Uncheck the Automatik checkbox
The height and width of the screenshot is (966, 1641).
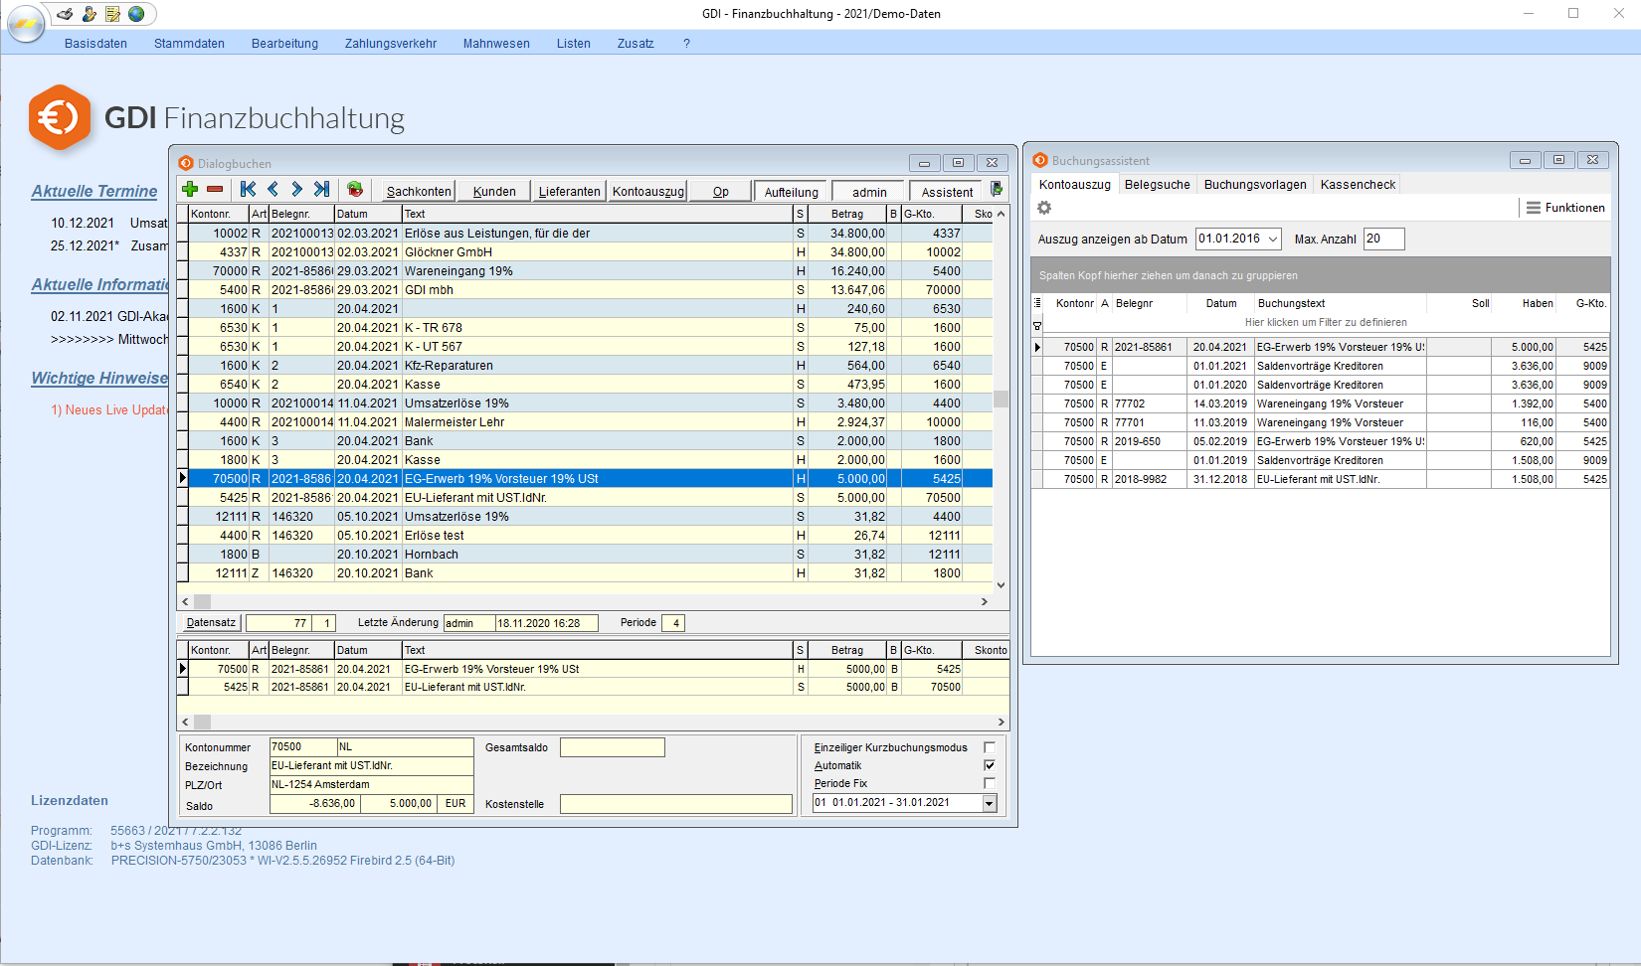pyautogui.click(x=989, y=765)
